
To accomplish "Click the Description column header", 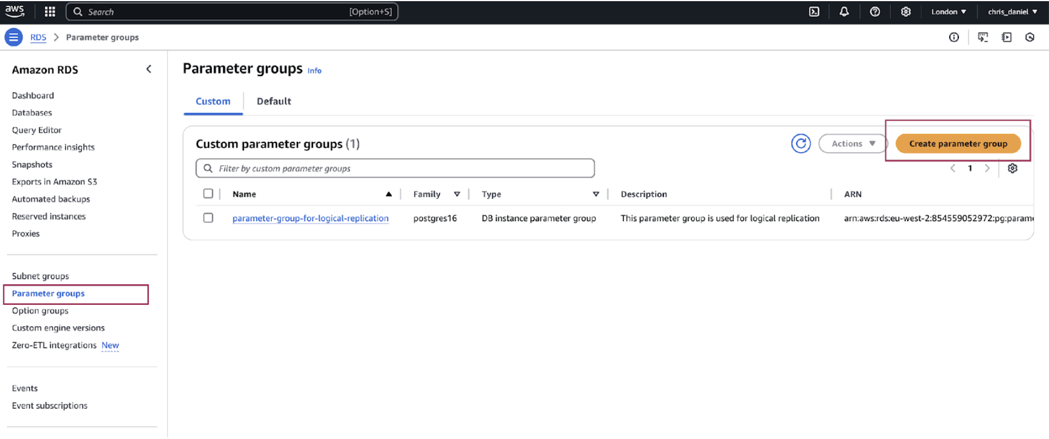I will (x=644, y=194).
